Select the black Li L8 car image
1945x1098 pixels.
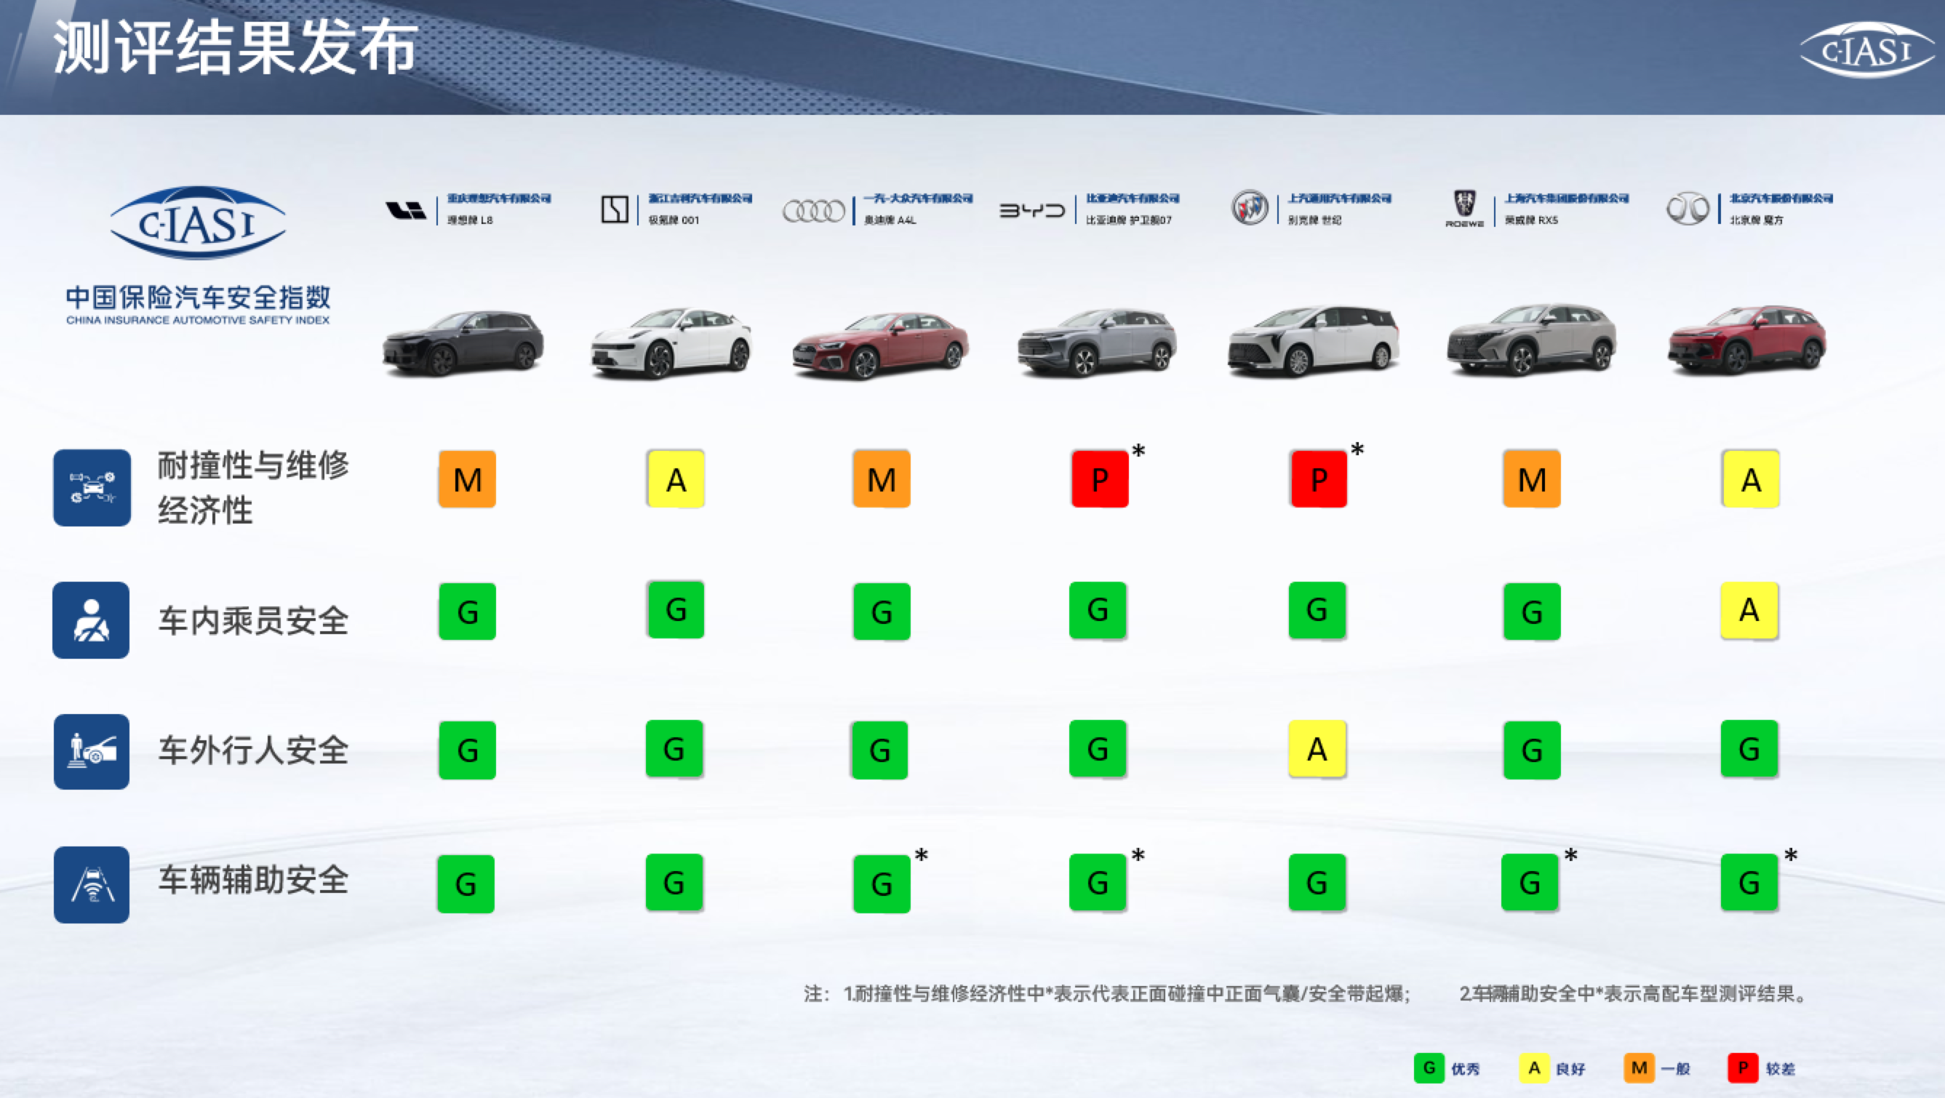pos(462,343)
